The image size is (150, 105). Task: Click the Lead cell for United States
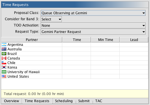(x=134, y=77)
